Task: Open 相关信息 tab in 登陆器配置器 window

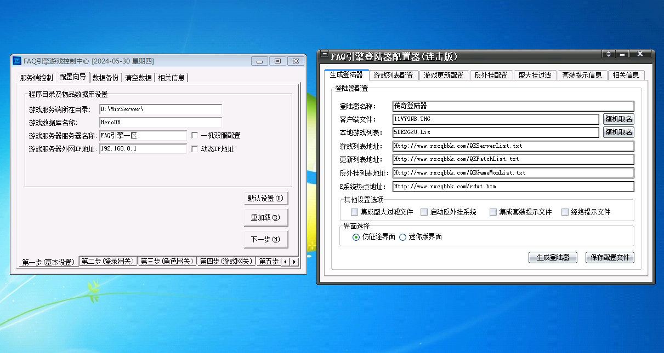Action: pyautogui.click(x=626, y=76)
